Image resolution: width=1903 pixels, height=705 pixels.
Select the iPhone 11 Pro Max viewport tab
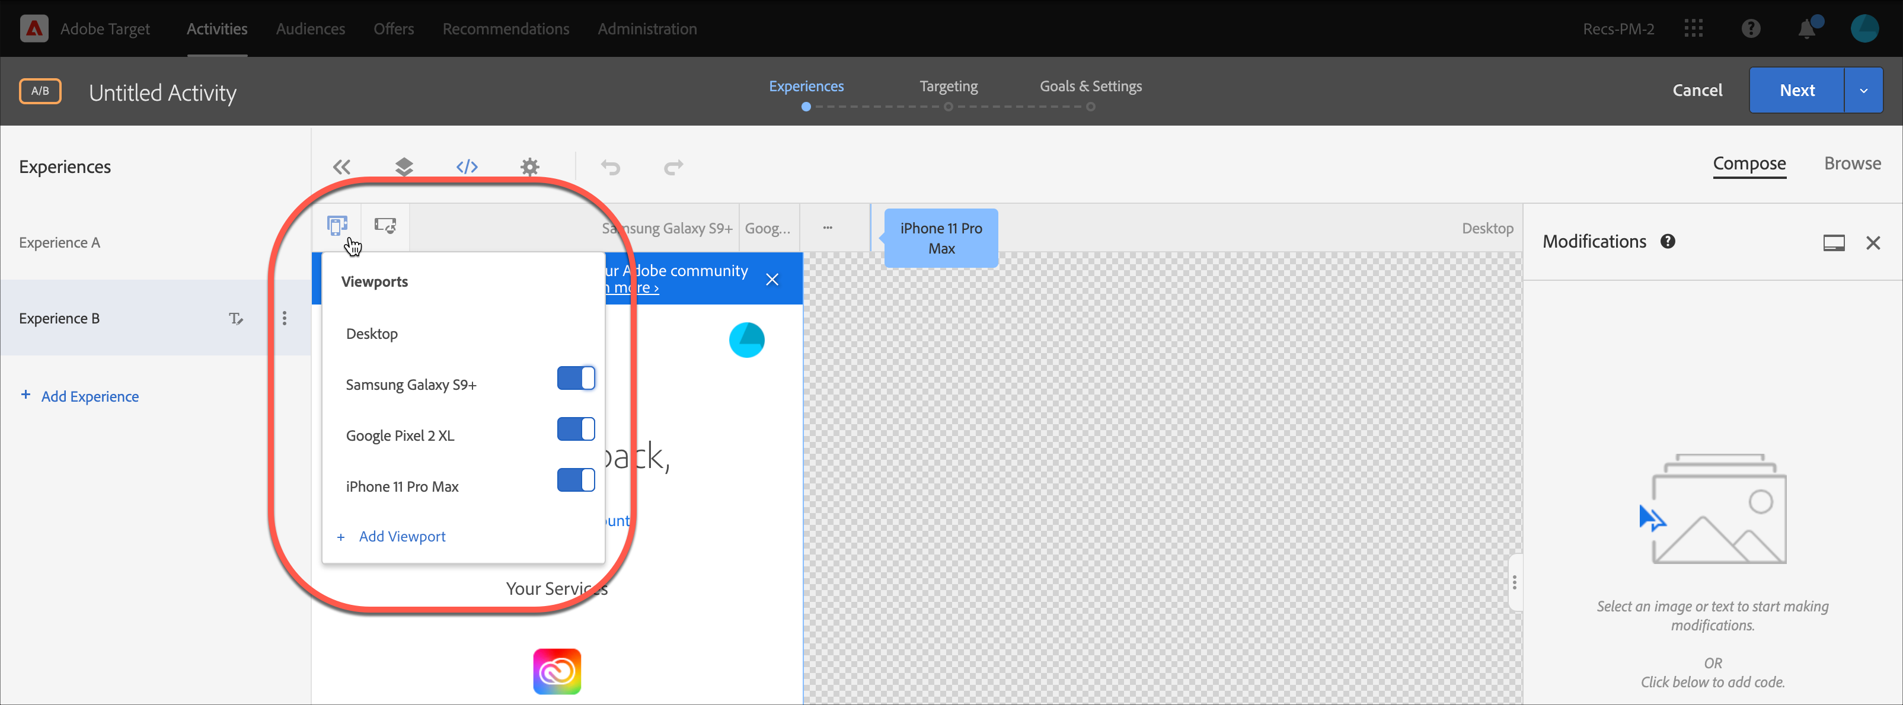940,236
